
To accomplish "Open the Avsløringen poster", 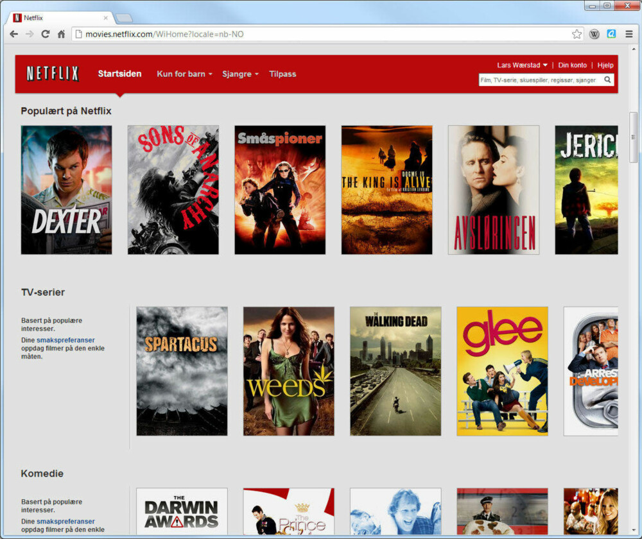I will pos(494,190).
